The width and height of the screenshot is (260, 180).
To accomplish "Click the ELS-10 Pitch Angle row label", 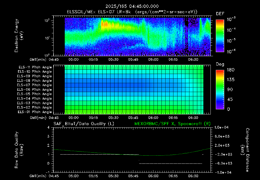I will point(35,72).
